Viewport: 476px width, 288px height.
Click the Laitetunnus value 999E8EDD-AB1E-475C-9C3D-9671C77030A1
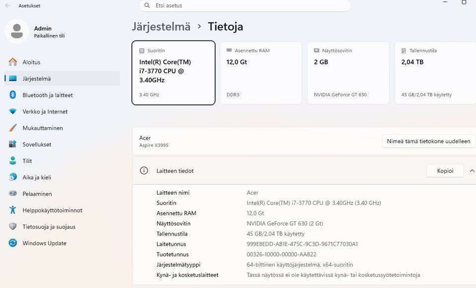click(302, 244)
